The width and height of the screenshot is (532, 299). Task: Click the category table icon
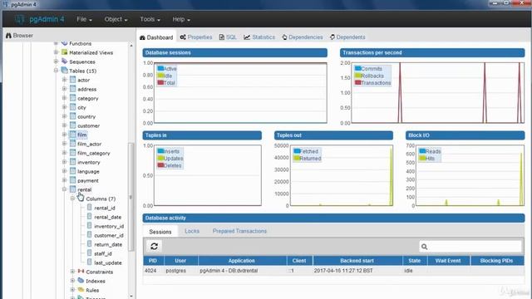coord(72,98)
